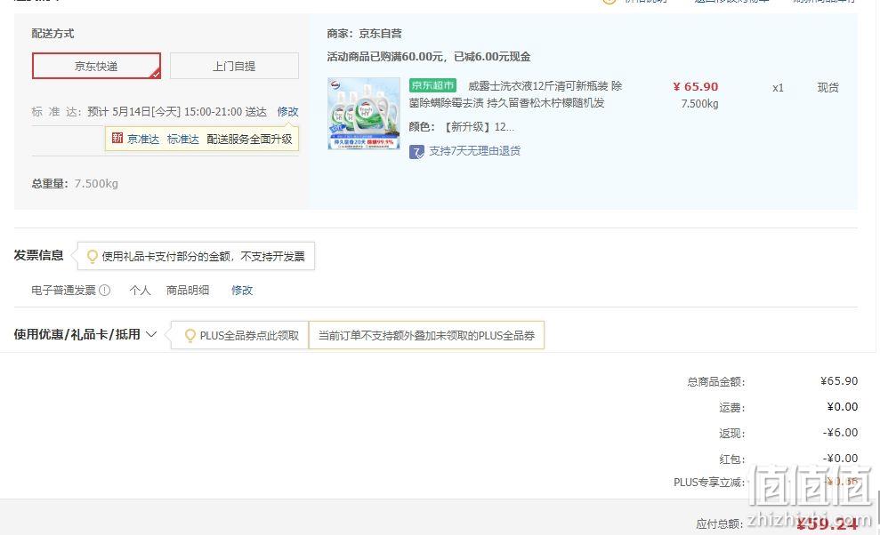Viewport: 880px width, 535px height.
Task: Click the 商家：京东自营 label
Action: point(364,34)
